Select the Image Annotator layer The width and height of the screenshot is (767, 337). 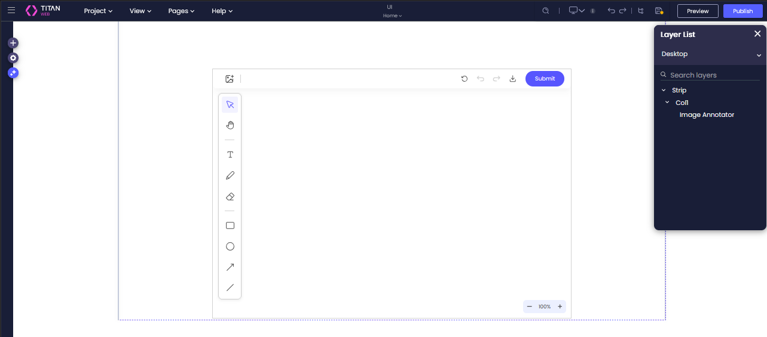707,115
